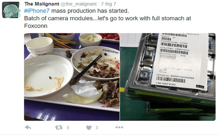Click the tray number text BSF01P1DH4NN4NX
The height and width of the screenshot is (135, 220).
182,77
